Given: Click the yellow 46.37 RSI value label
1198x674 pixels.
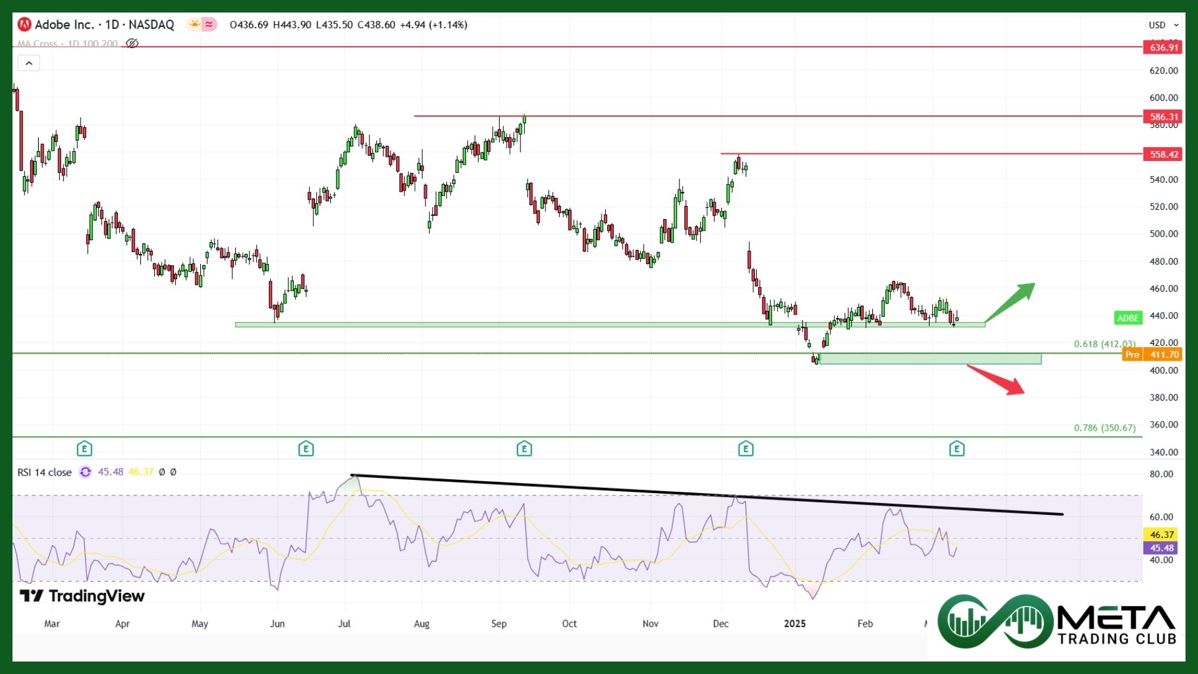Looking at the screenshot, I should coord(1162,535).
